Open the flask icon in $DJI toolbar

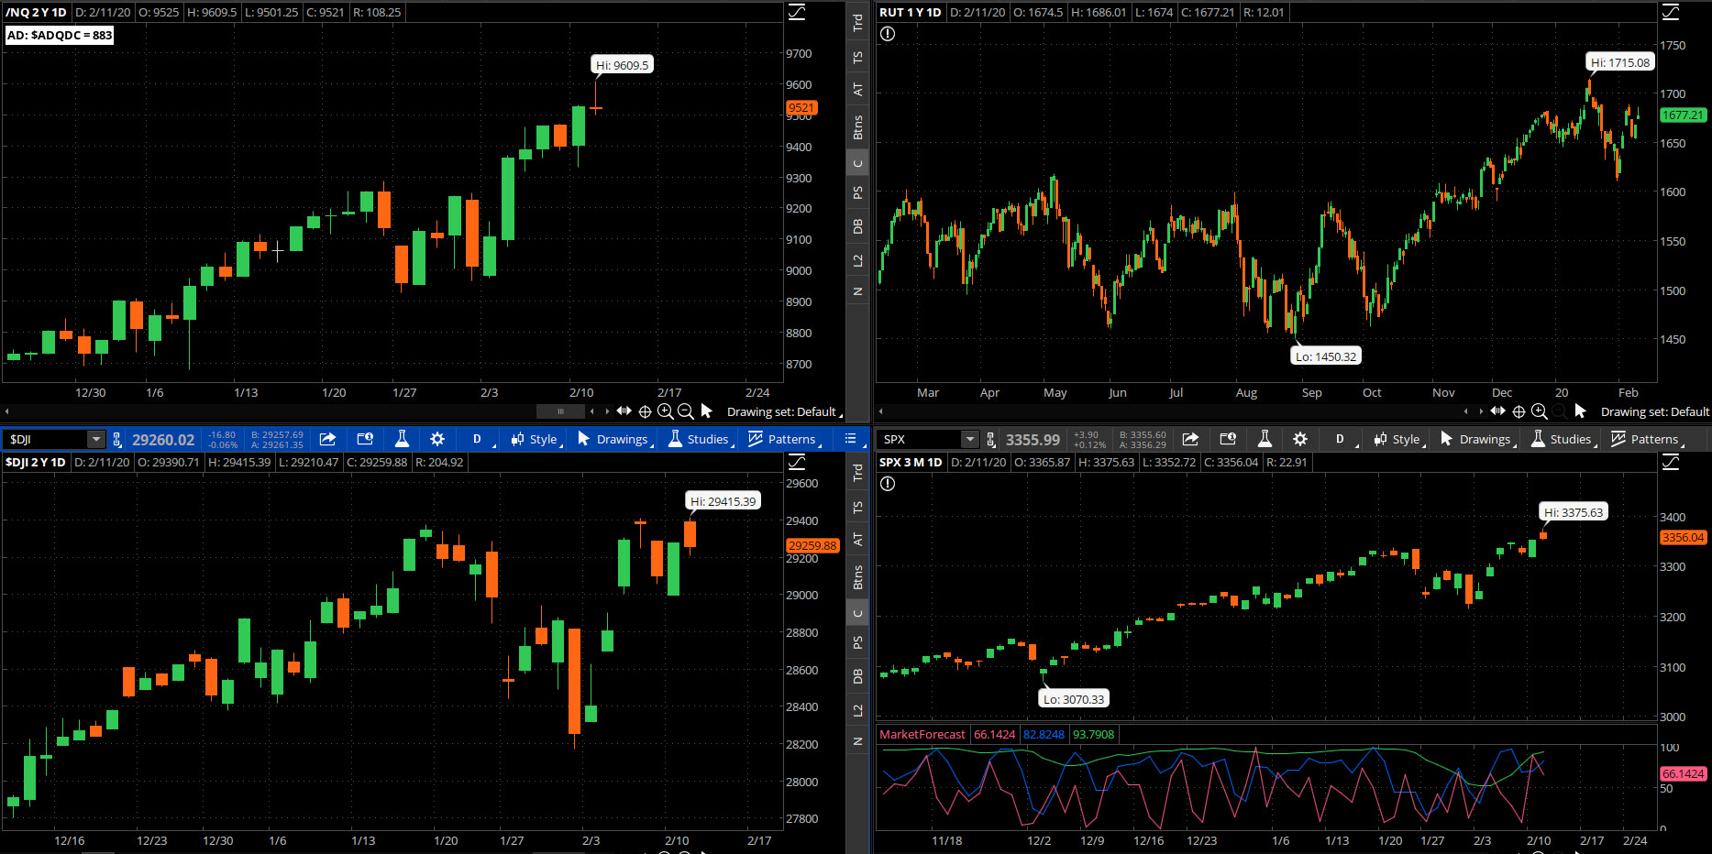point(402,439)
